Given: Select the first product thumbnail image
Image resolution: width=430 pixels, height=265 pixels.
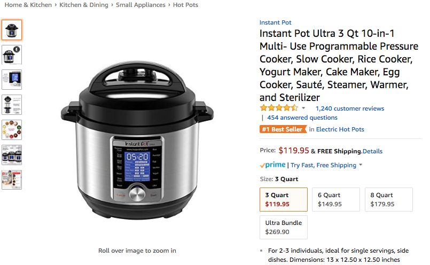Looking at the screenshot, I should coord(12,29).
